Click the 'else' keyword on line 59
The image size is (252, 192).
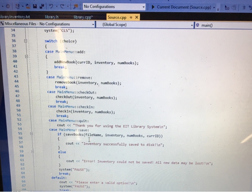click(x=62, y=152)
